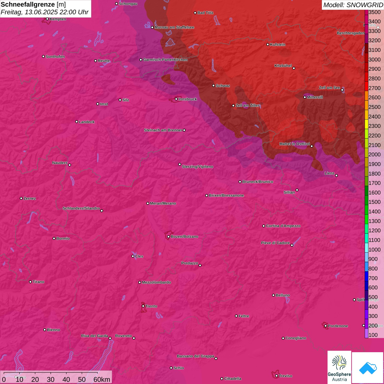Image resolution: width=384 pixels, height=384 pixels.
Task: Click the Schlanders/Silandro label
Action: point(81,208)
